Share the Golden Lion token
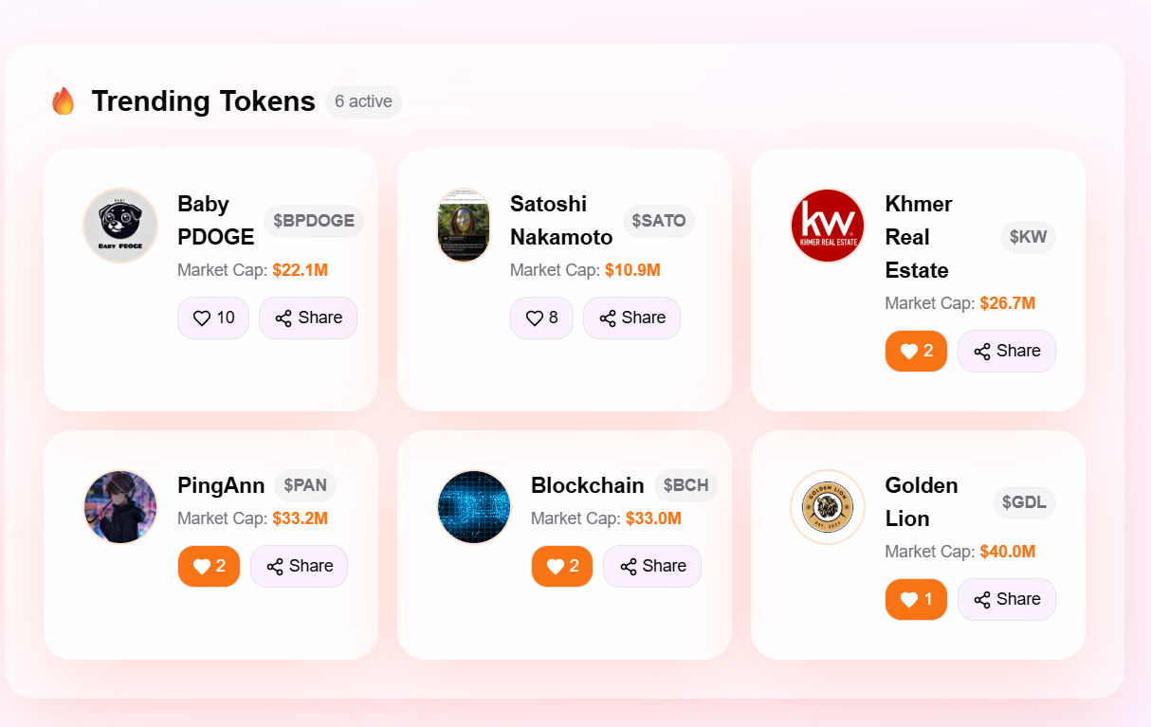 click(x=1006, y=599)
